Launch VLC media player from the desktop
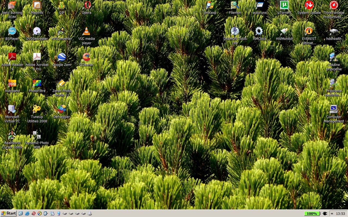 click(x=86, y=31)
